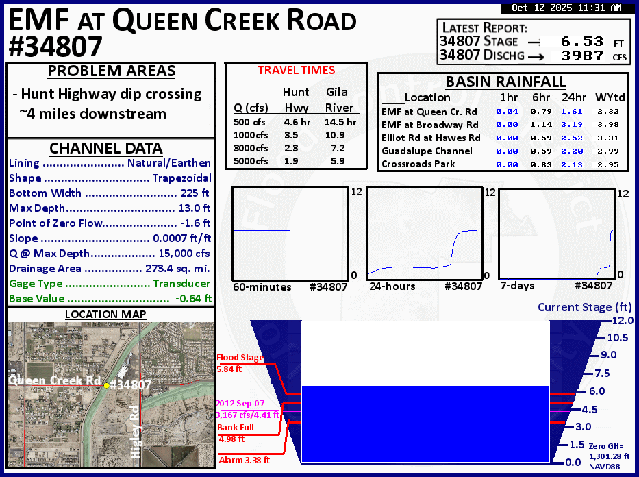Viewport: 639px width, 477px height.
Task: Open the 7-days stage graph
Action: point(555,232)
